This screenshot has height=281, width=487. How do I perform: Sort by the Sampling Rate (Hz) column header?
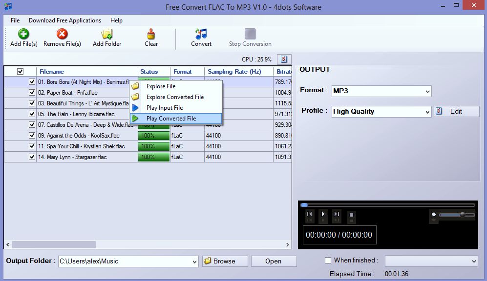[x=238, y=72]
